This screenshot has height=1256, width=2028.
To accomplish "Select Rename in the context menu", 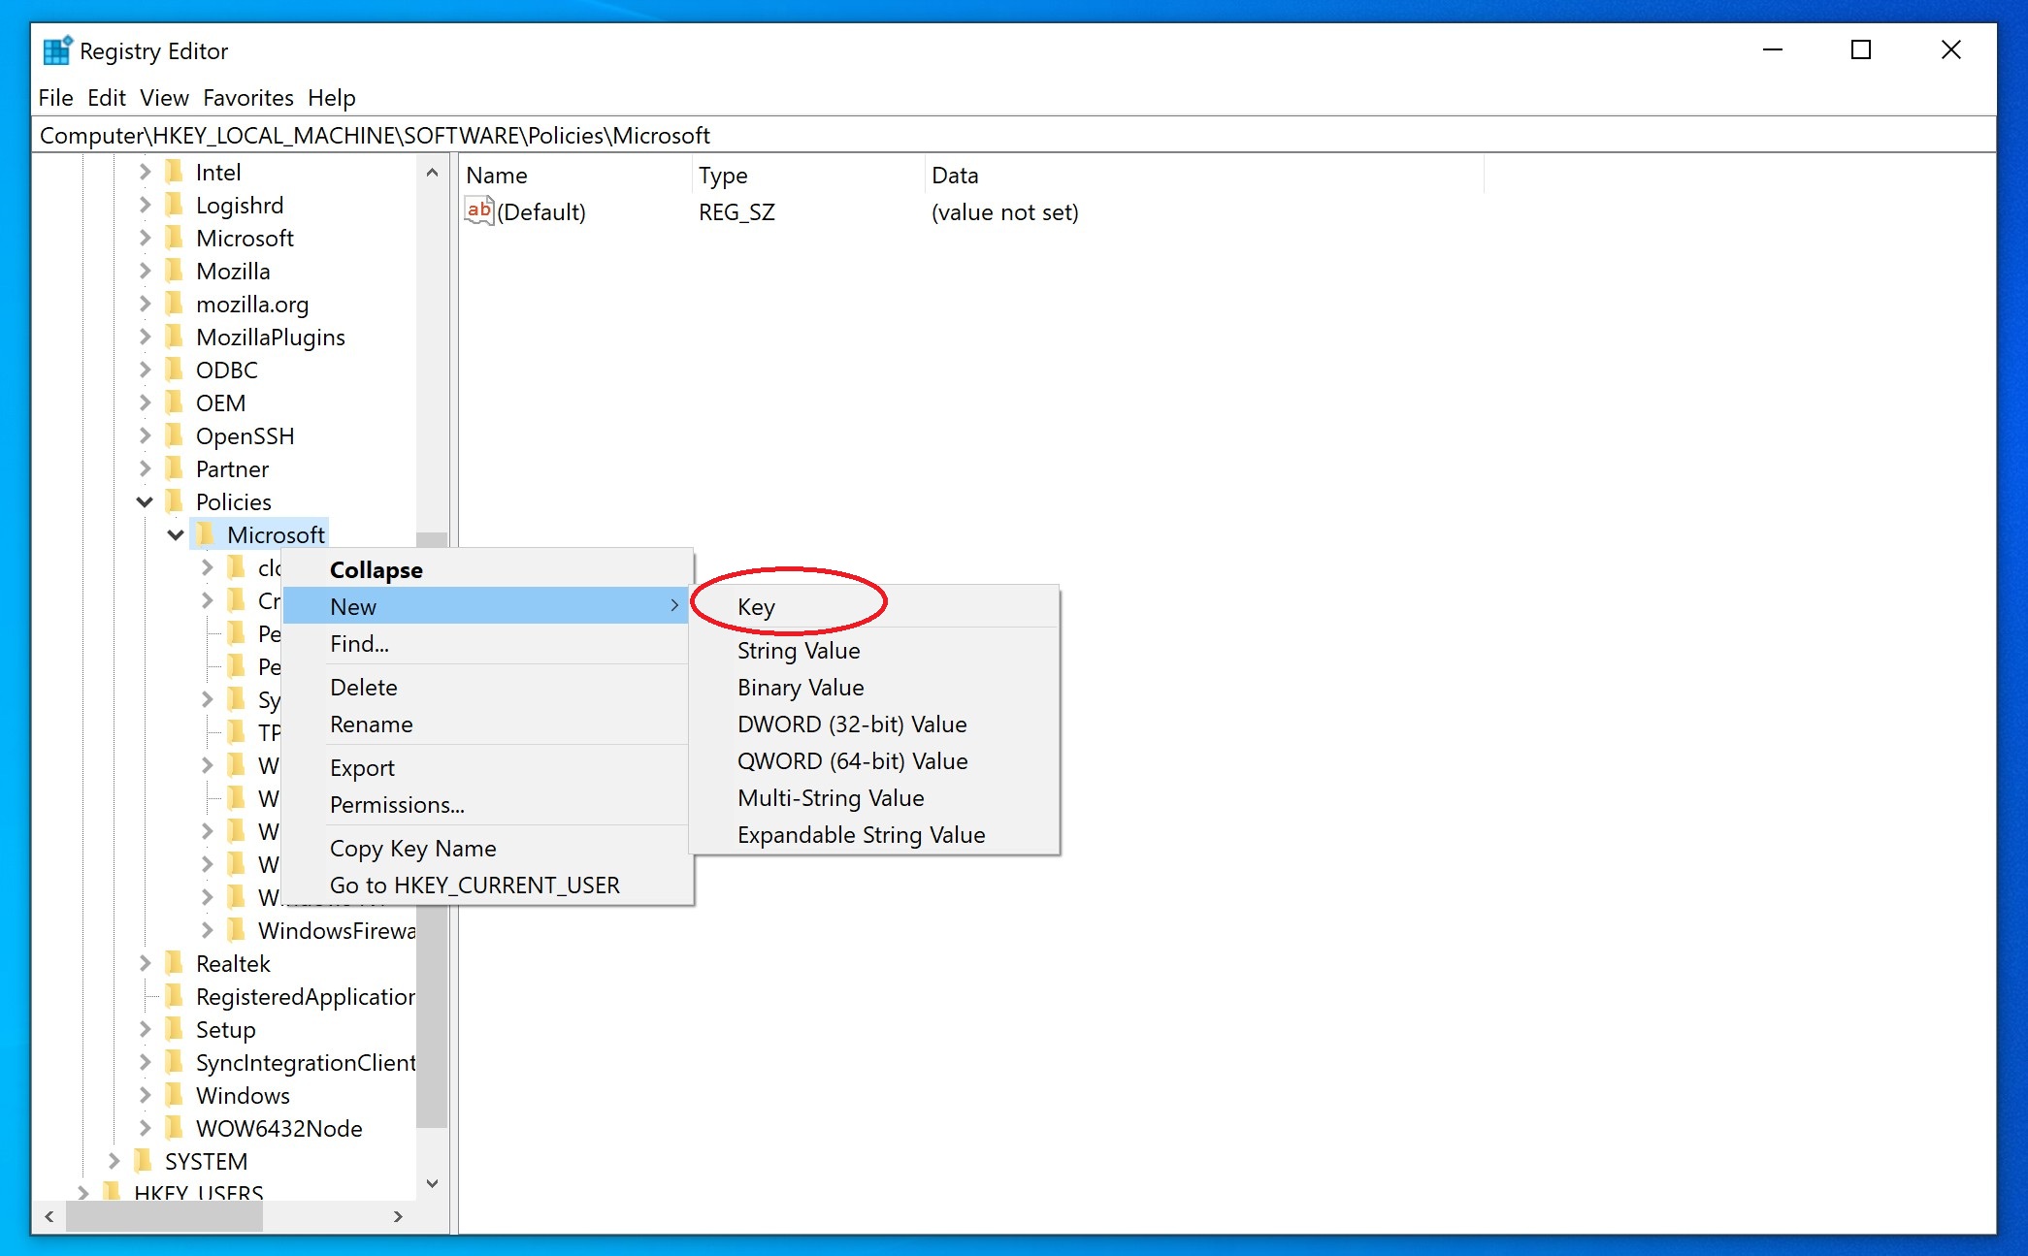I will click(x=486, y=724).
